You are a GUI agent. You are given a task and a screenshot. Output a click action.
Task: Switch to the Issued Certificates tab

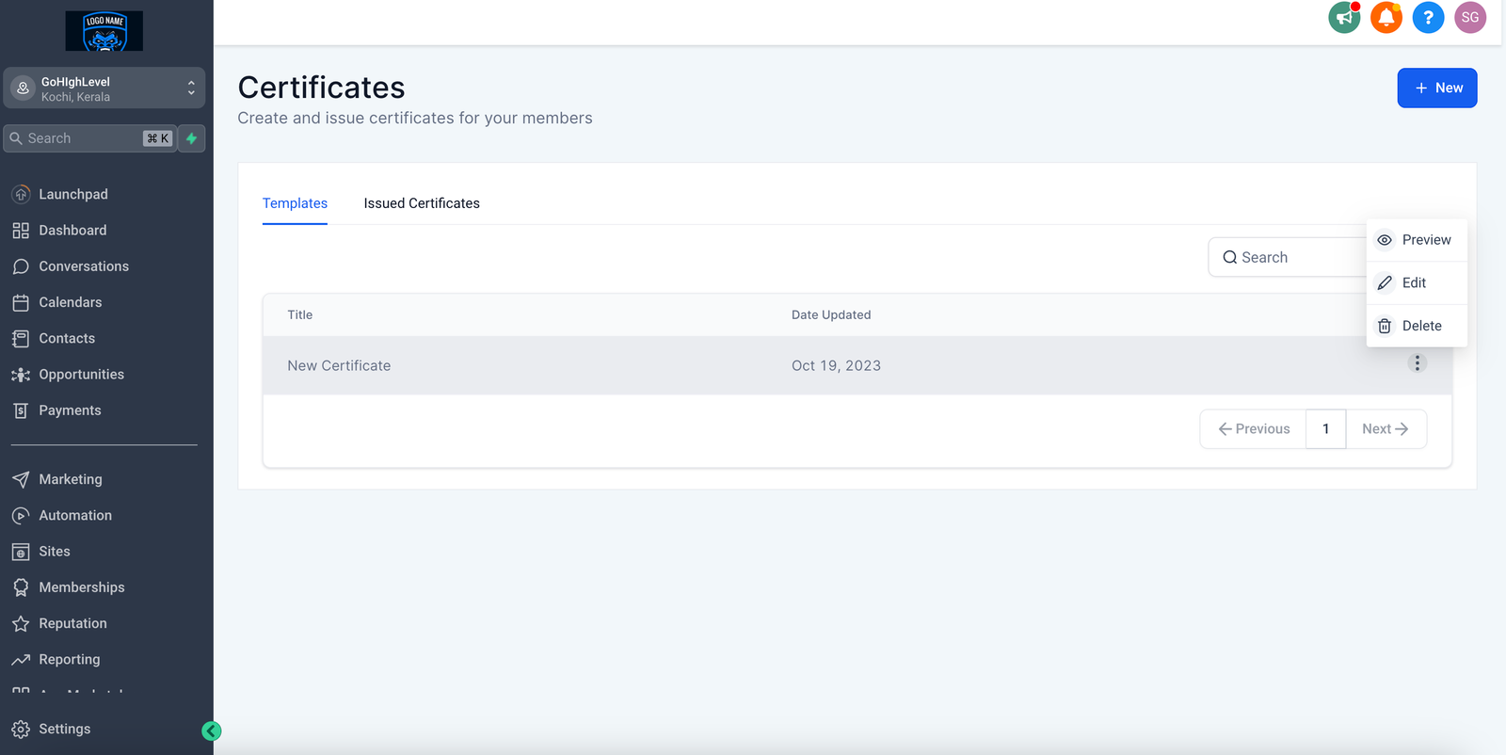pos(422,203)
